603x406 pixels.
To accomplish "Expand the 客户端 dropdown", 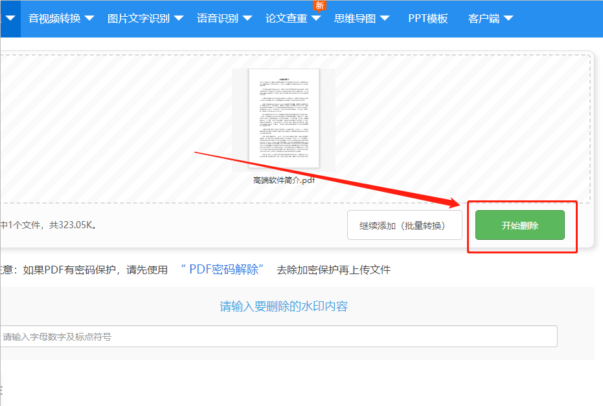I will tap(491, 18).
